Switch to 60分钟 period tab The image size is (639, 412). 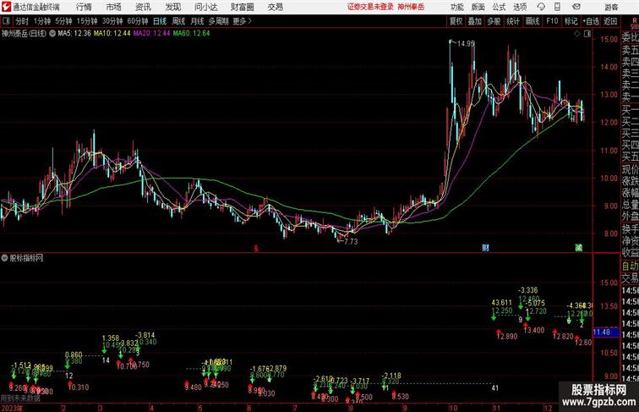(x=138, y=21)
